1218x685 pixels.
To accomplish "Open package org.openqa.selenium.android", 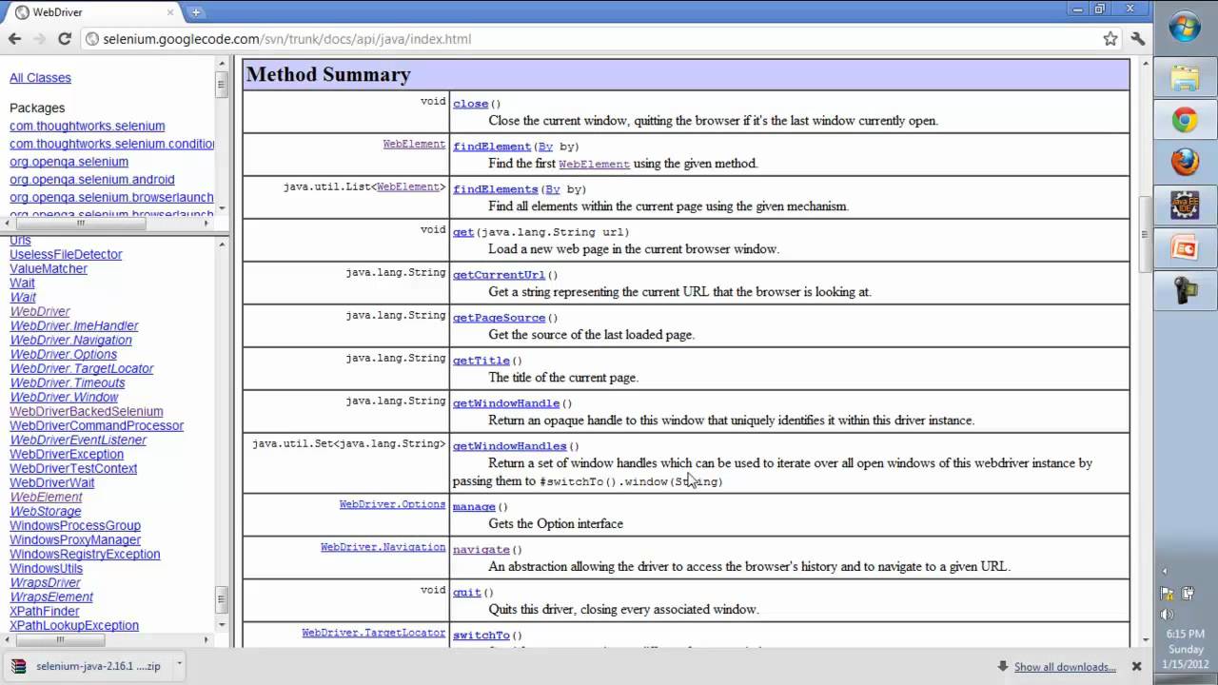I will [x=92, y=179].
